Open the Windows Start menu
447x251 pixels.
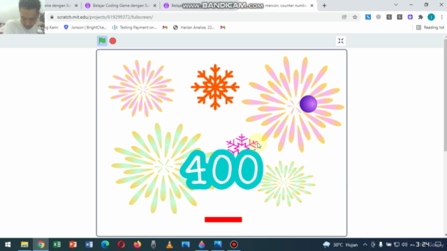coord(8,245)
